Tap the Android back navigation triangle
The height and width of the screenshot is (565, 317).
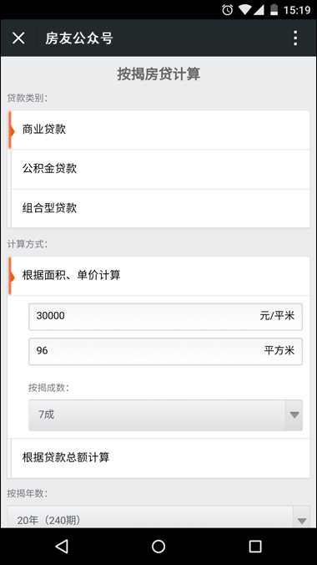pos(62,547)
